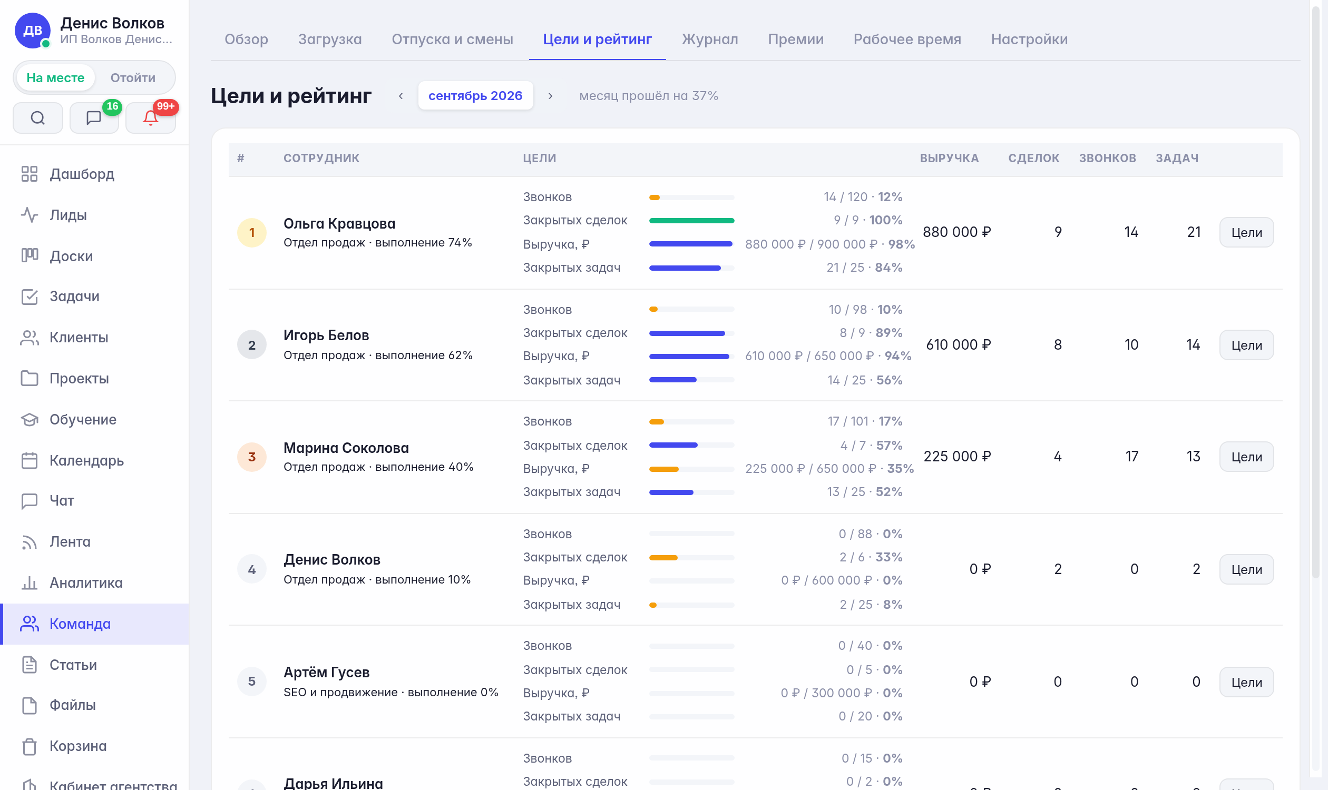Click Цели button for Ольга Кравцова

(1246, 232)
